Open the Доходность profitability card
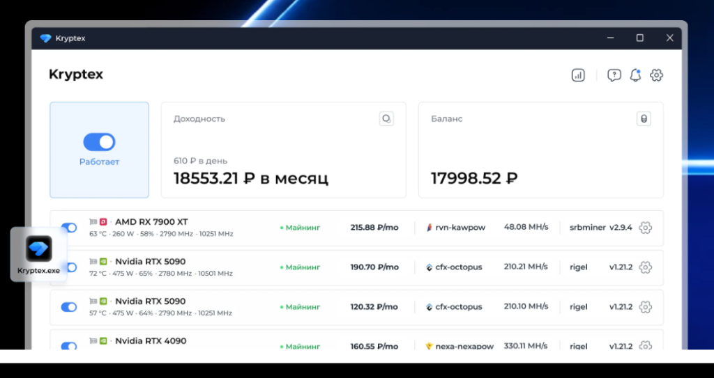The height and width of the screenshot is (378, 714). 283,150
